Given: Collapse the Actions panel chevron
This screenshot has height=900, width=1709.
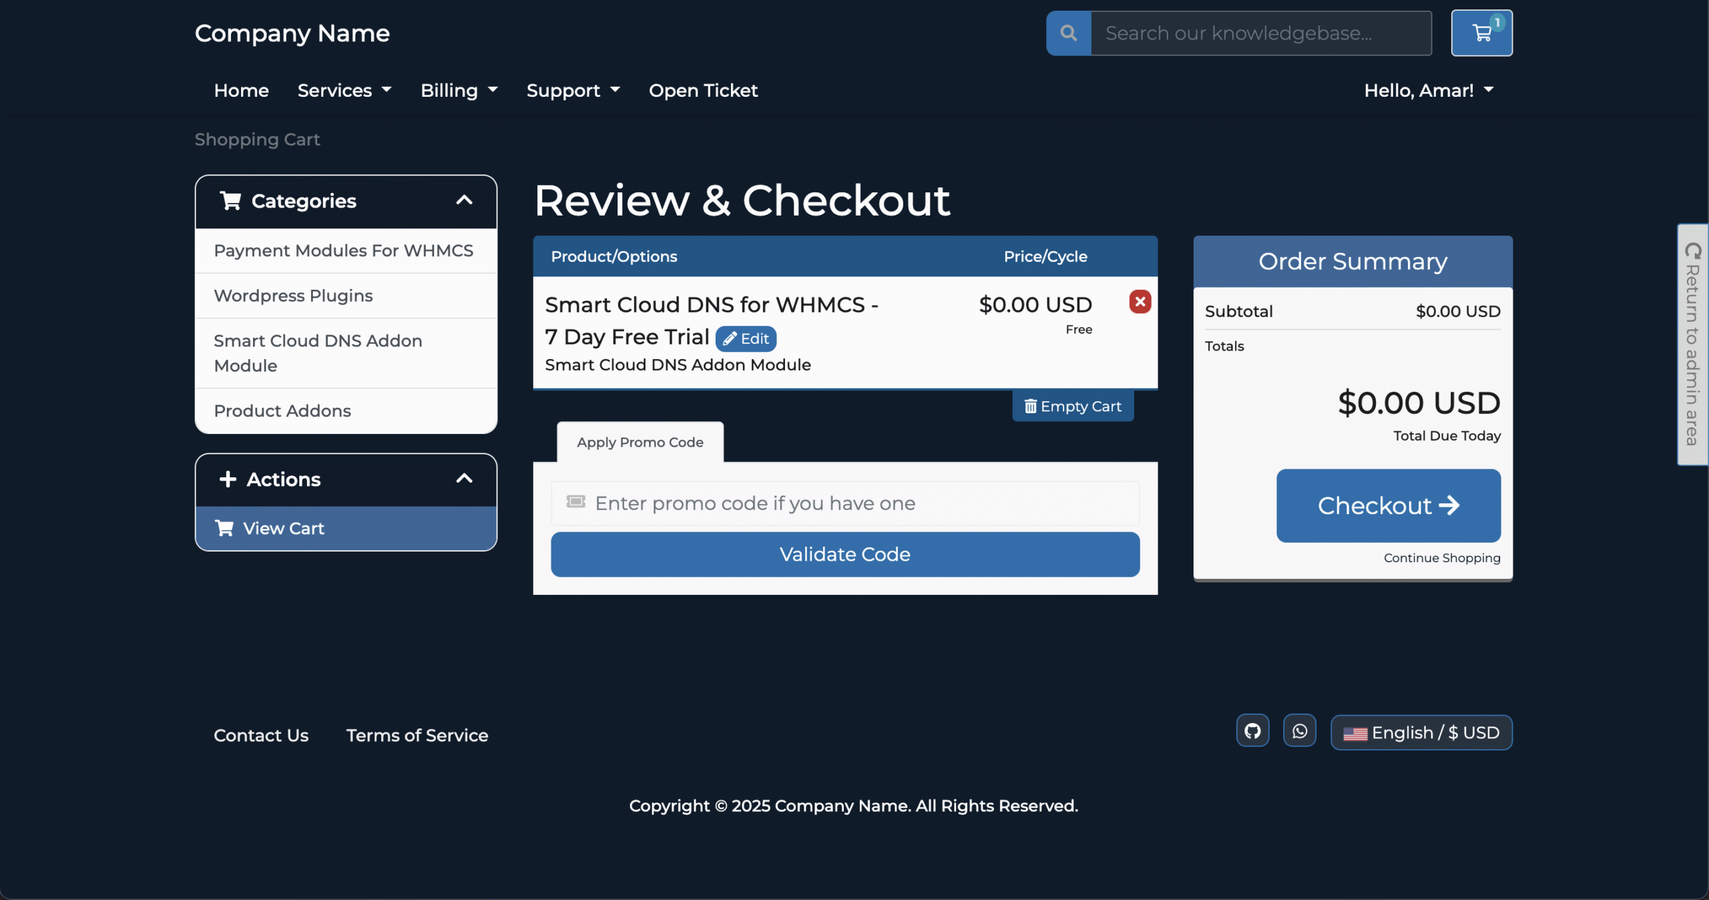Looking at the screenshot, I should (464, 479).
